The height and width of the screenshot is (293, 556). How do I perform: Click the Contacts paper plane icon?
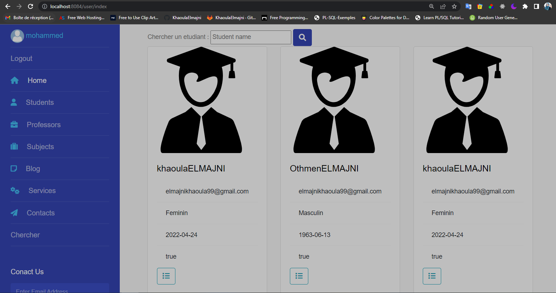click(14, 213)
